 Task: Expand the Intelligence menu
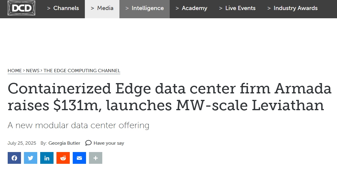pyautogui.click(x=145, y=8)
